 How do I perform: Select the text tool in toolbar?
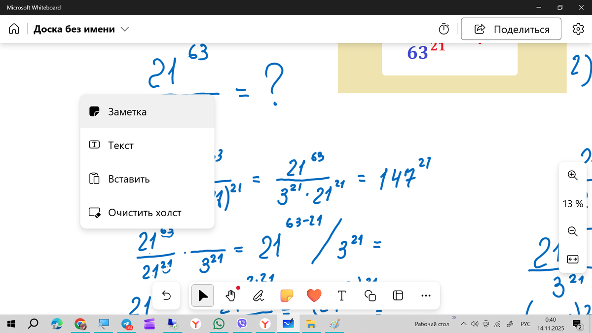(x=342, y=296)
